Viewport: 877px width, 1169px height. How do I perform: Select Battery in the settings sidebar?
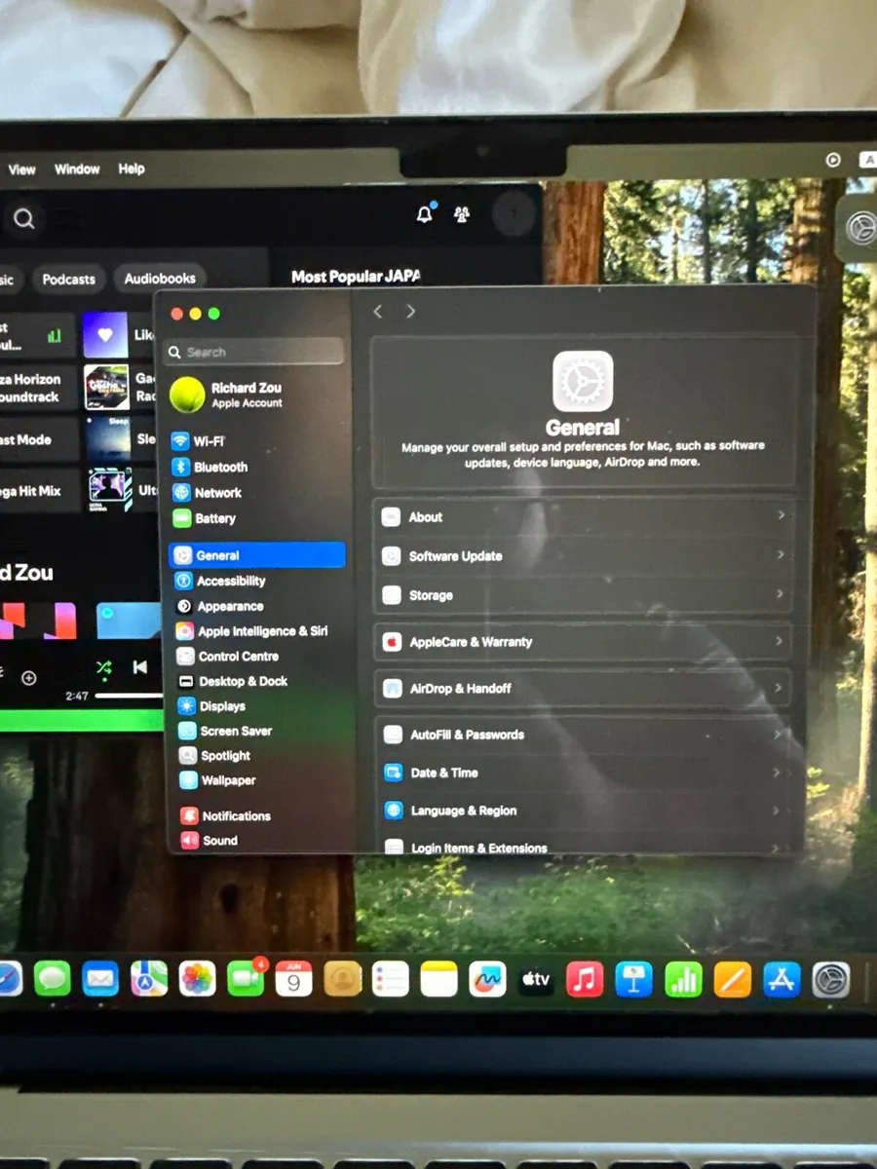click(x=205, y=518)
